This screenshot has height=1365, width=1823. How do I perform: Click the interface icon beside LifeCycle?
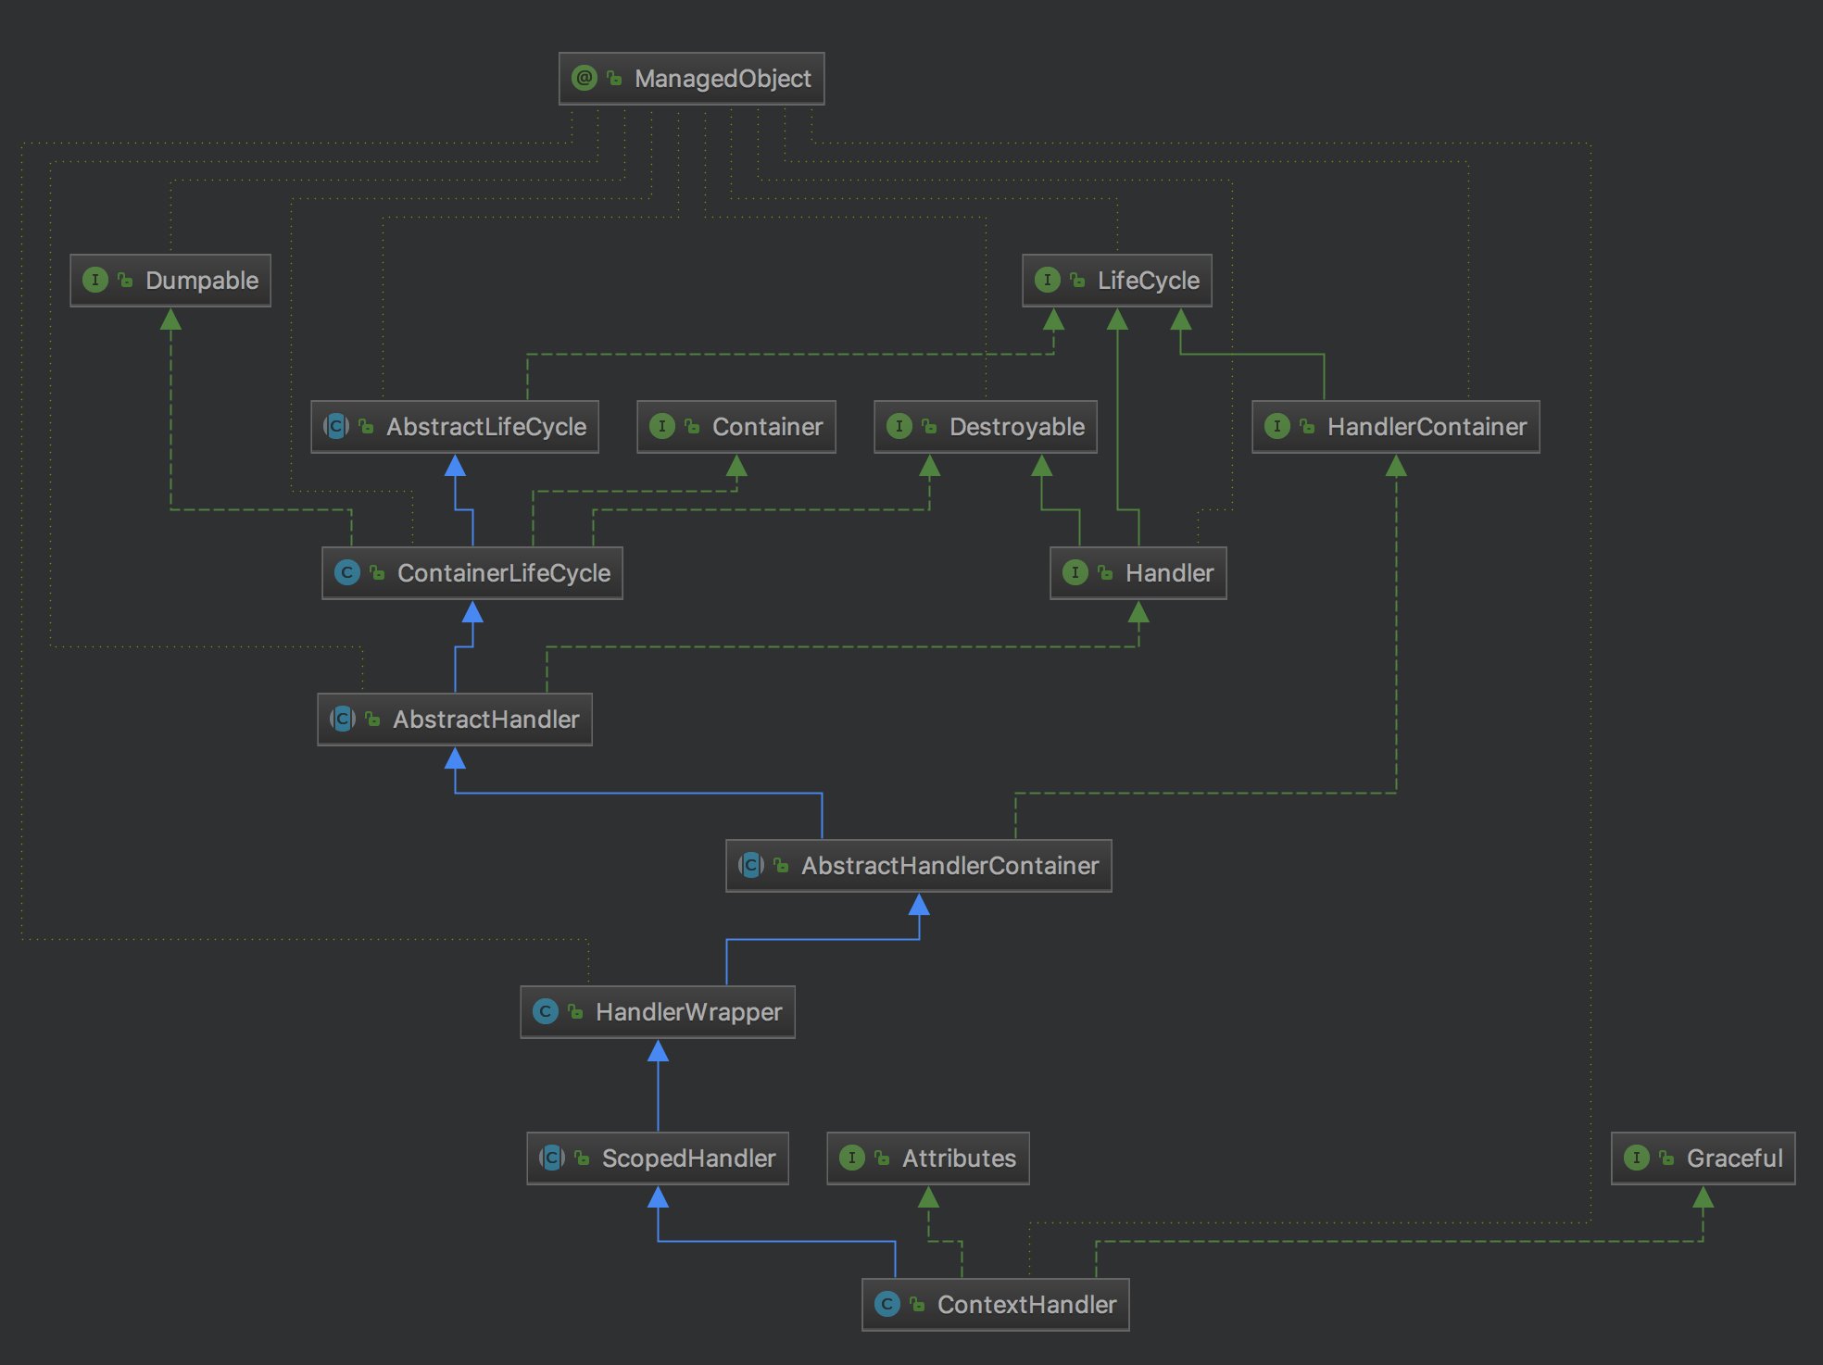(x=1048, y=280)
